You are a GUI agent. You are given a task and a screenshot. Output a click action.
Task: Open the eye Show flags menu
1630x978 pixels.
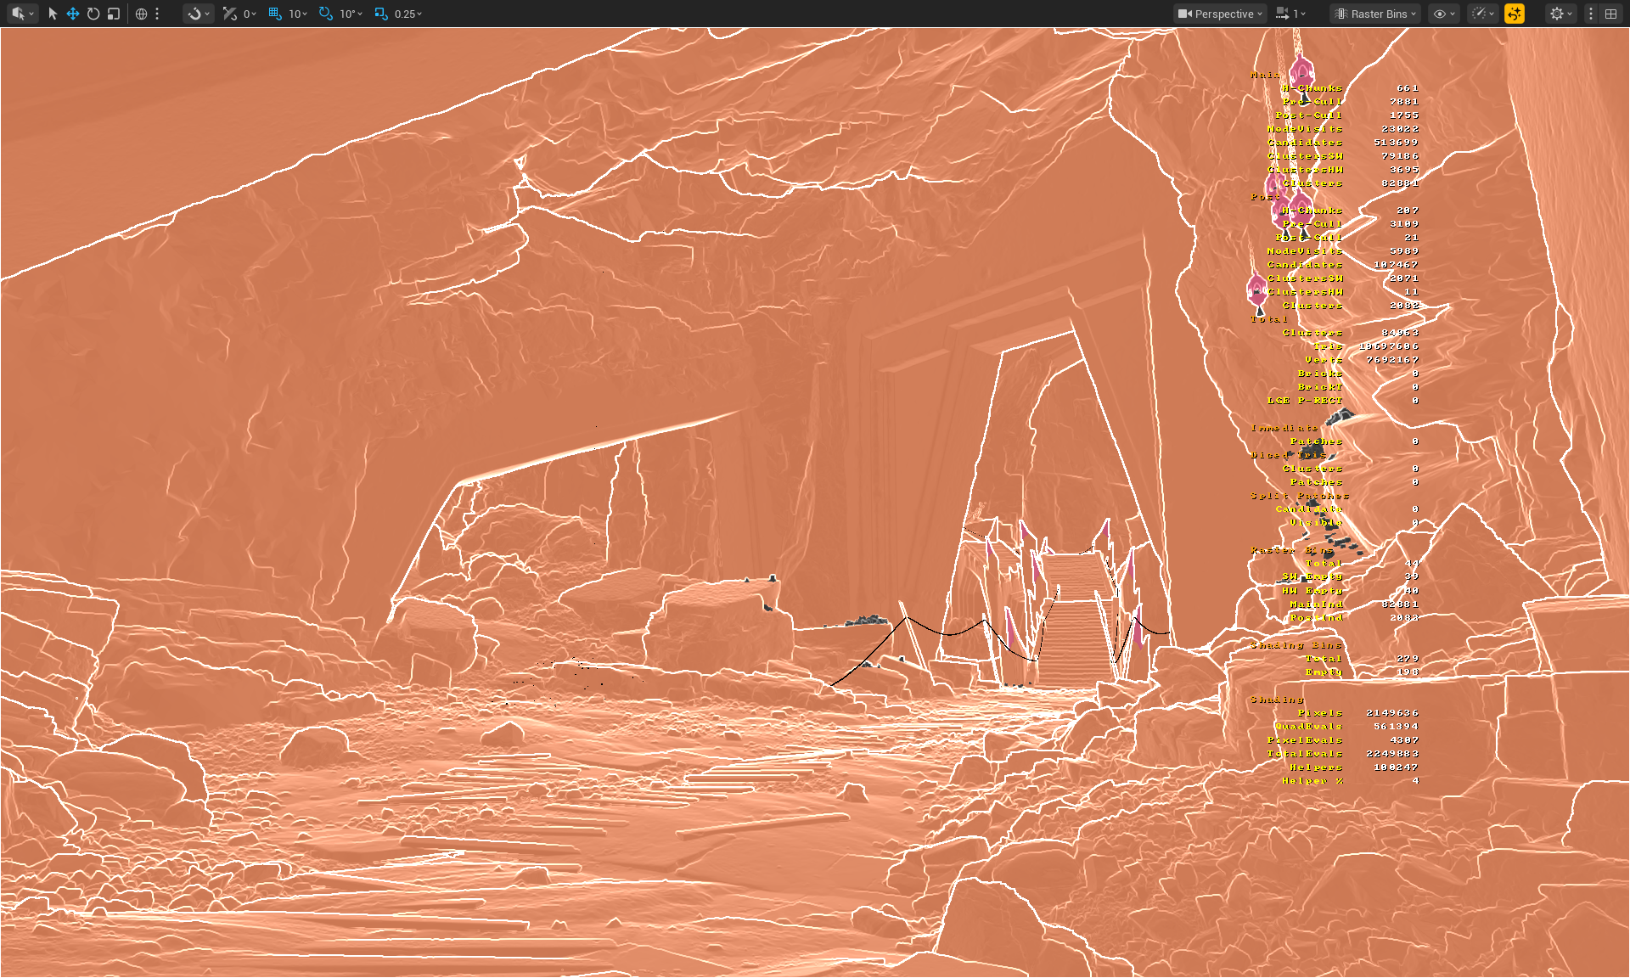pos(1443,14)
